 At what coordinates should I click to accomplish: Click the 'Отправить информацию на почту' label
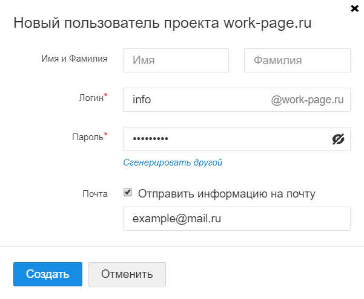coord(227,194)
